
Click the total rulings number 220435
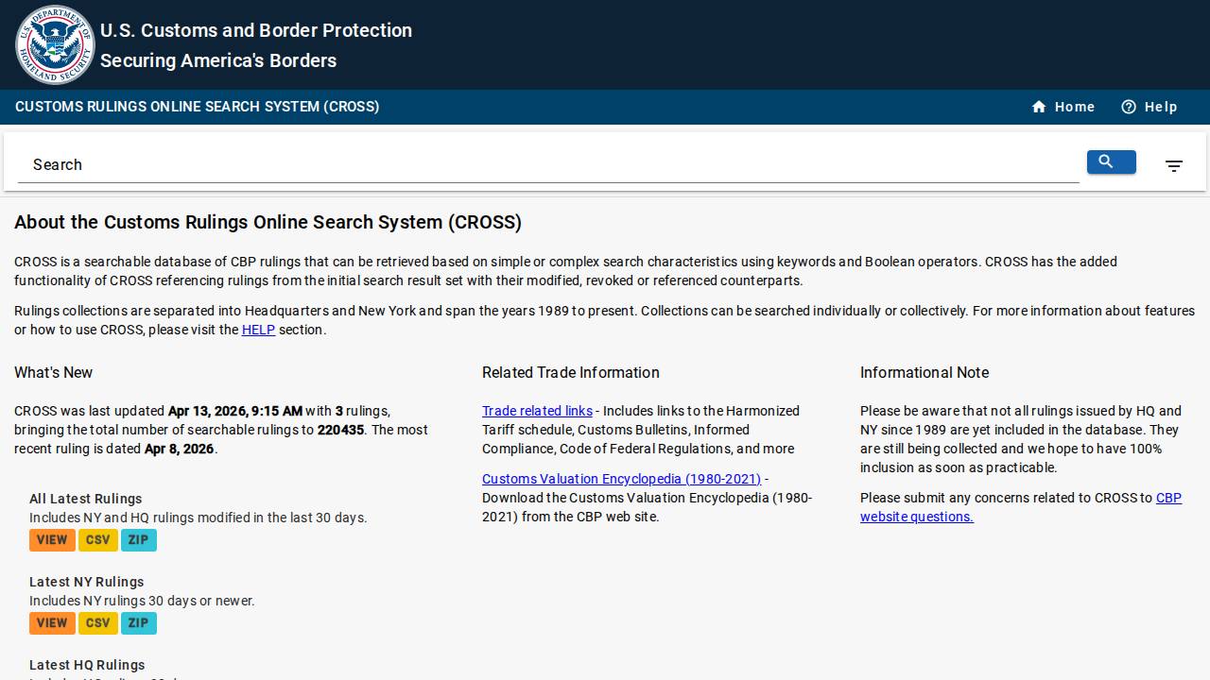pos(340,430)
